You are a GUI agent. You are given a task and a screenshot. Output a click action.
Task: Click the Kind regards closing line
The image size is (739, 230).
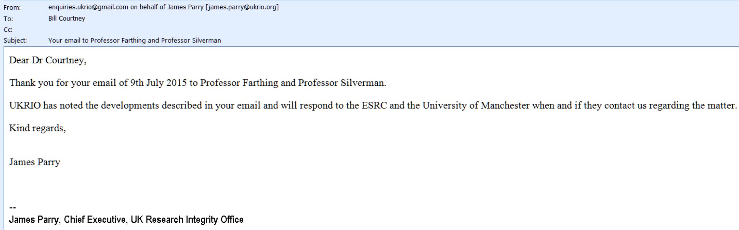click(x=37, y=128)
